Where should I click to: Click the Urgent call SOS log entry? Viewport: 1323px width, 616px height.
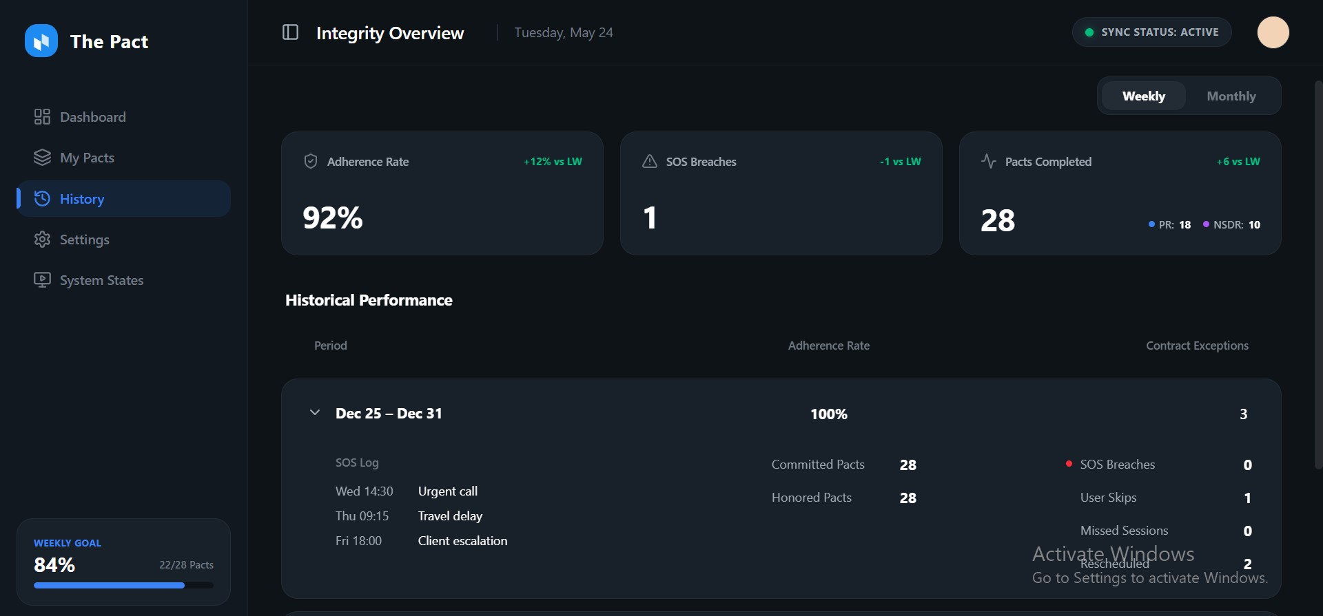tap(448, 491)
